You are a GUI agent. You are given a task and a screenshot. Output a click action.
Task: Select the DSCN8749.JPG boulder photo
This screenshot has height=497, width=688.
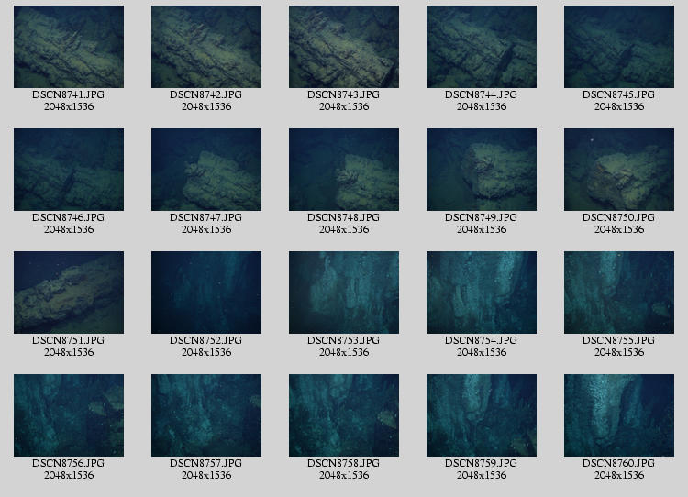[x=481, y=170]
